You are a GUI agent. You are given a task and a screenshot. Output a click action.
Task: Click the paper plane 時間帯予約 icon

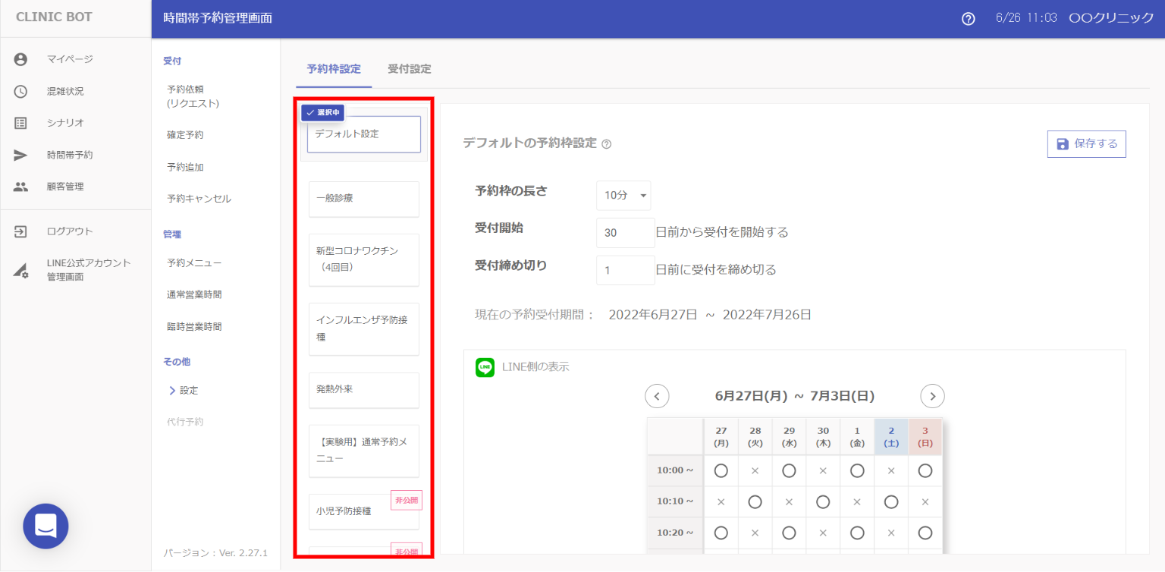[20, 155]
